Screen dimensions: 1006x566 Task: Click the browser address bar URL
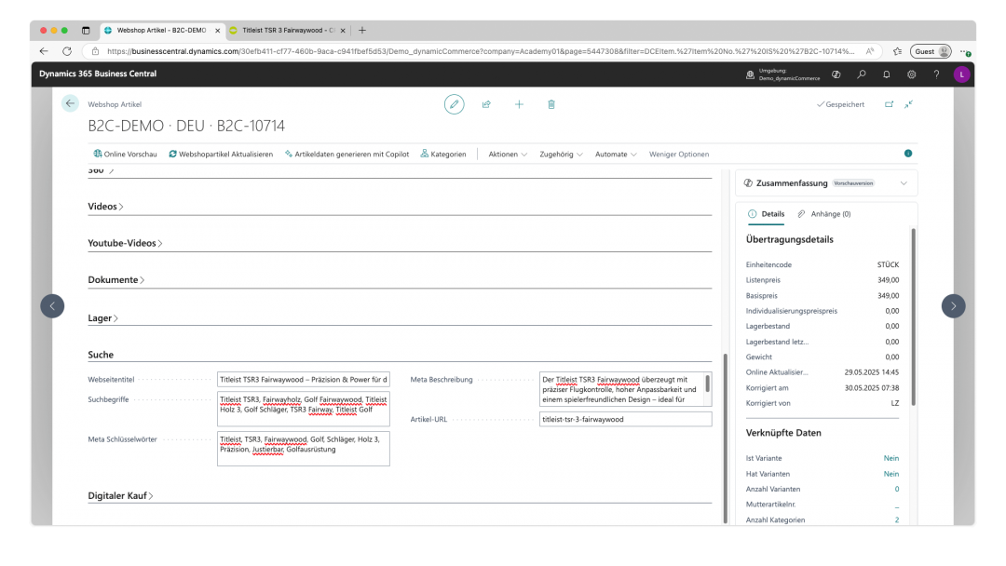[x=480, y=51]
